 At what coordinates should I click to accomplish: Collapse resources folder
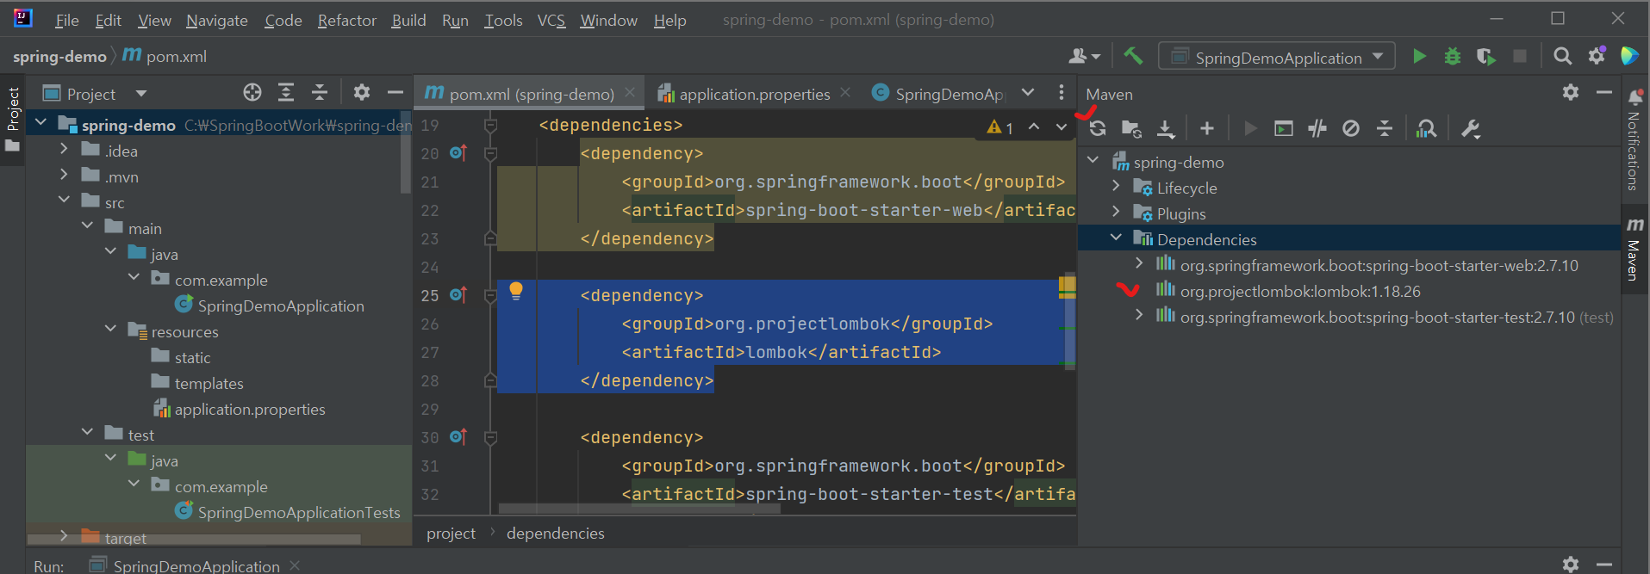click(x=110, y=330)
